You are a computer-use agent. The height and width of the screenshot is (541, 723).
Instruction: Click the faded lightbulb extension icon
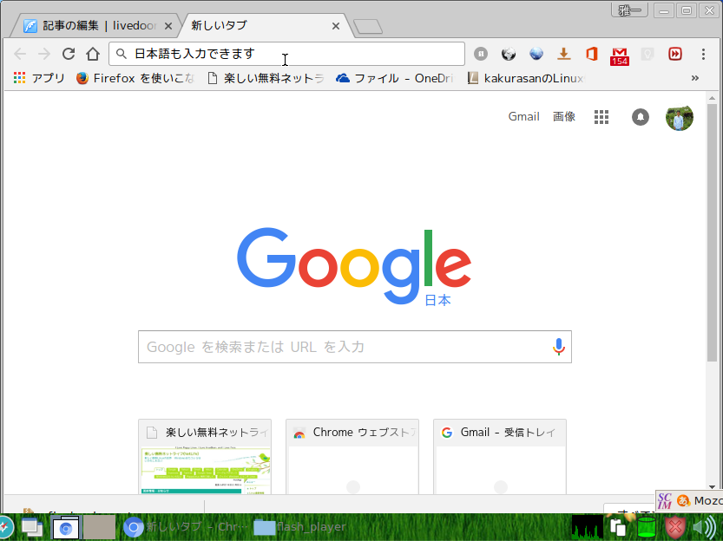tap(647, 54)
